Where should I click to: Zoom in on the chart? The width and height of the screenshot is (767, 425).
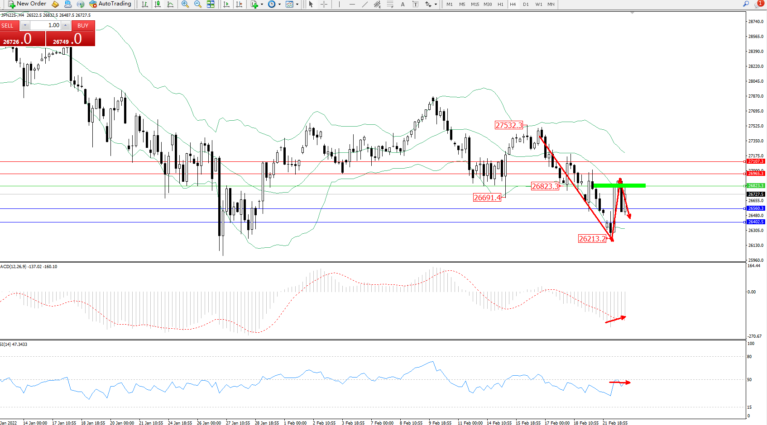(x=185, y=4)
